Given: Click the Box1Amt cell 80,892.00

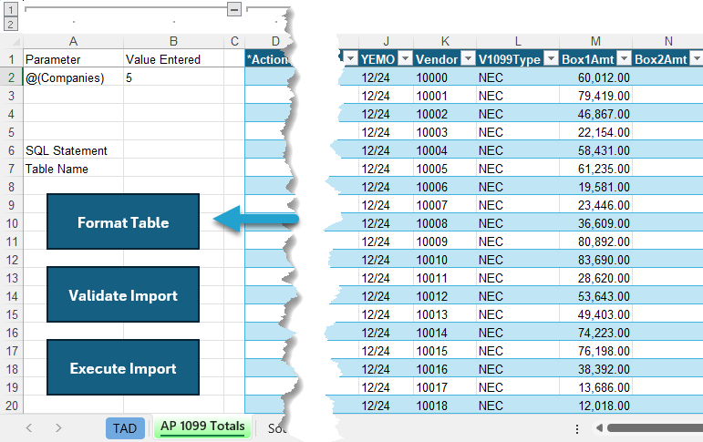Looking at the screenshot, I should point(595,242).
